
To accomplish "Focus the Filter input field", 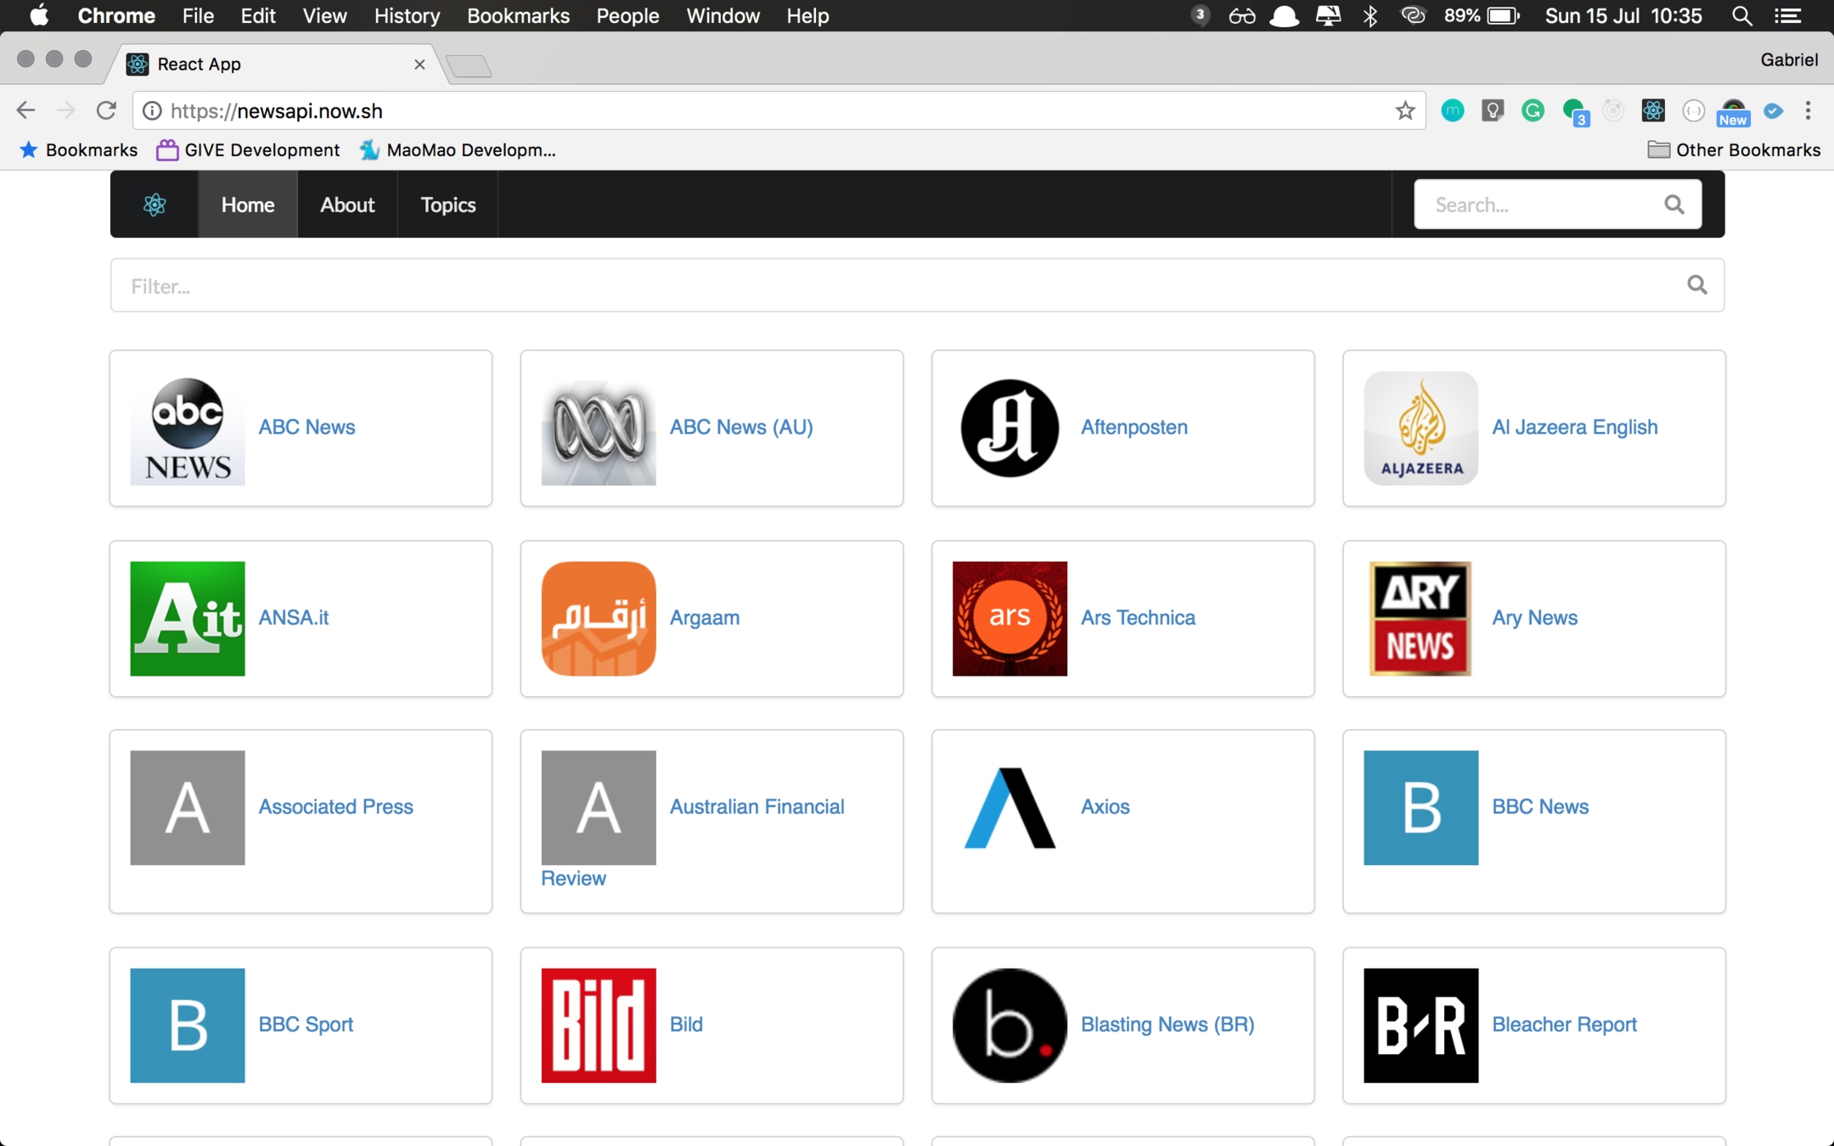I will (892, 286).
